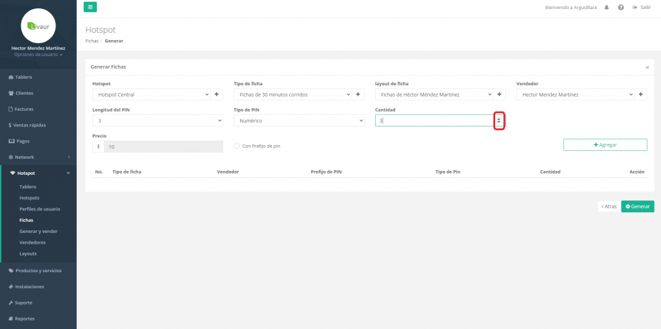Collapse the Hotspot menu
The image size is (661, 329).
(x=39, y=173)
